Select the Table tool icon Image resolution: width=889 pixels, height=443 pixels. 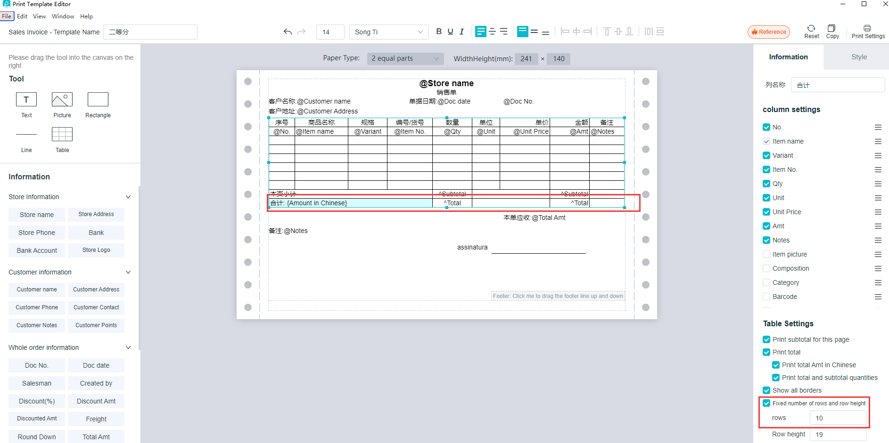[62, 135]
